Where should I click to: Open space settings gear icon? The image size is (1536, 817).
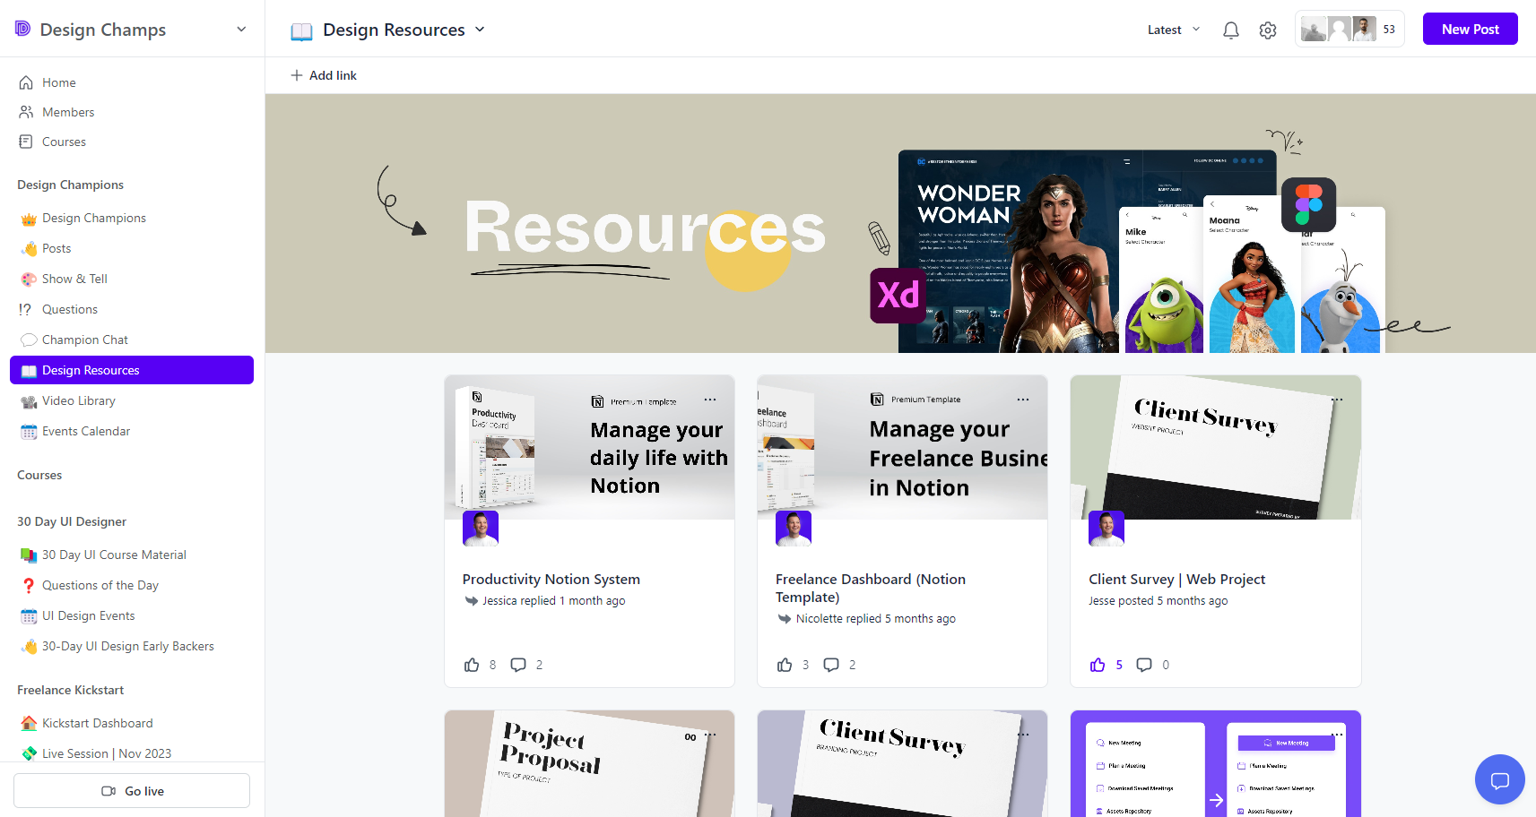pyautogui.click(x=1268, y=30)
